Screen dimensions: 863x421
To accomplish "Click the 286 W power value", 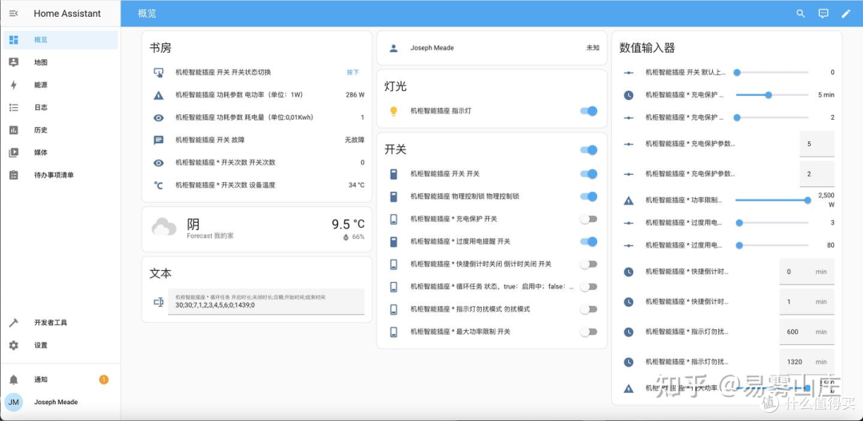I will (x=355, y=94).
